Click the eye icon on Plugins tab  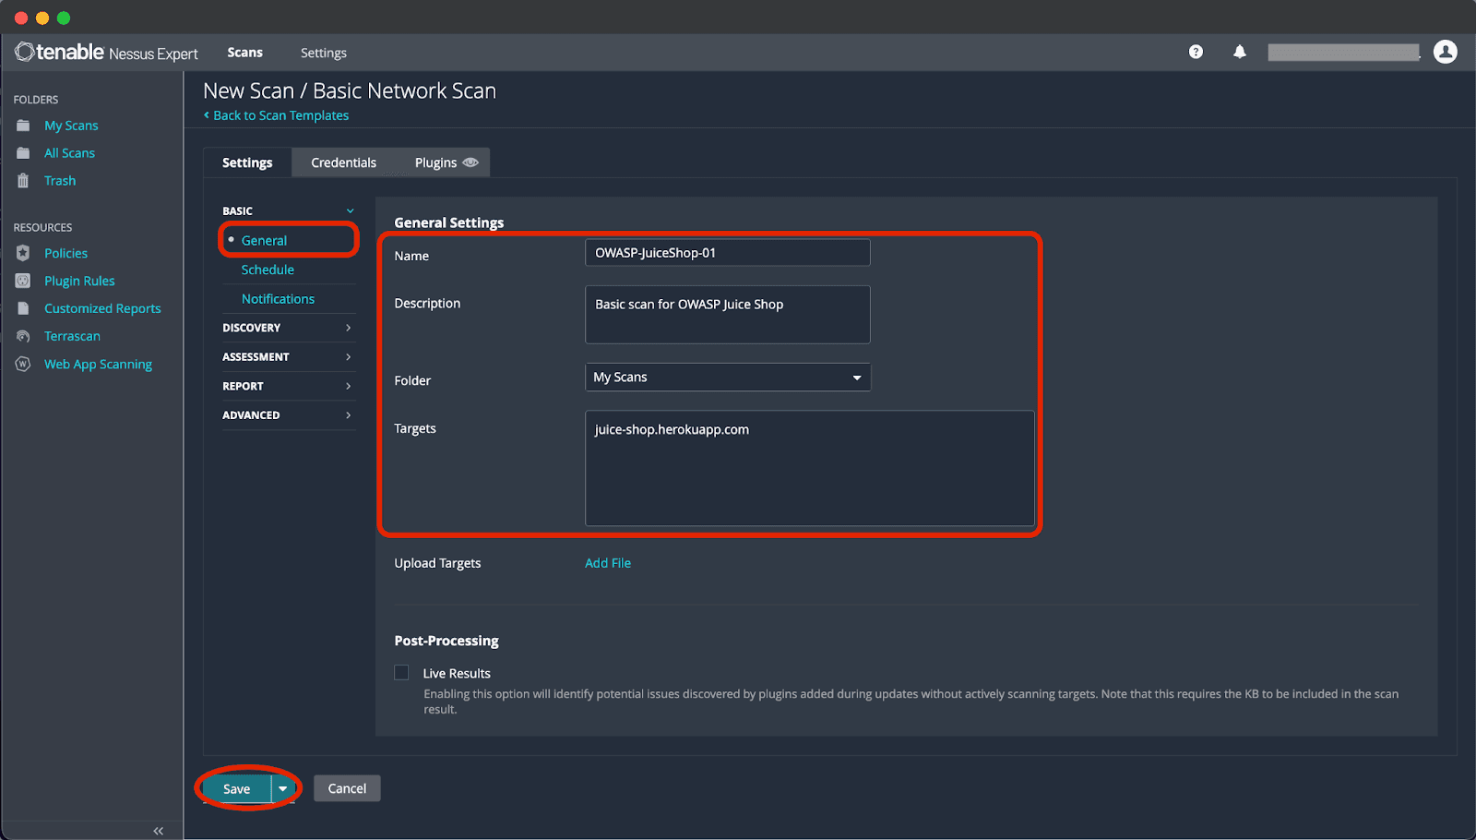click(470, 162)
